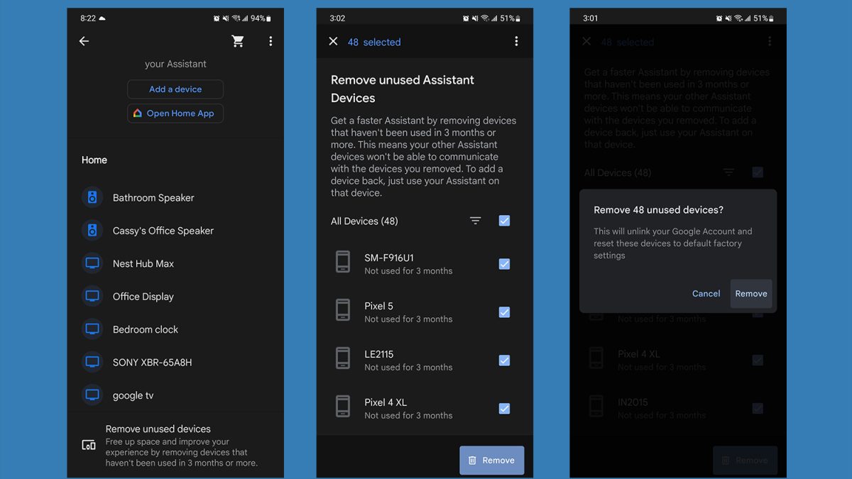852x479 pixels.
Task: Close the 48 selected selection mode
Action: pos(333,42)
